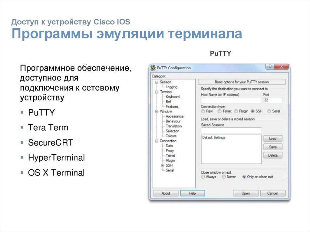The image size is (310, 232).
Task: Click the SecureCRT bullet item
Action: click(x=51, y=142)
